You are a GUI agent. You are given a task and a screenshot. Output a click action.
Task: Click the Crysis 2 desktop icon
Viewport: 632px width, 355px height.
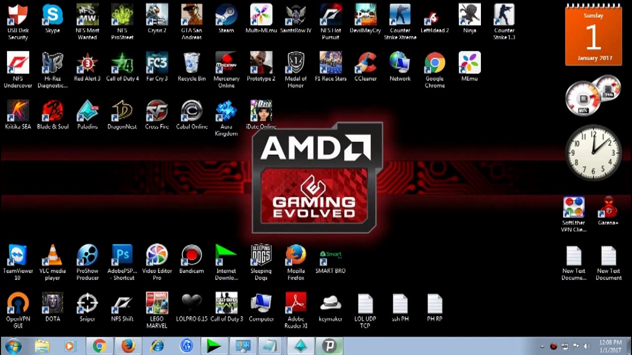point(157,19)
